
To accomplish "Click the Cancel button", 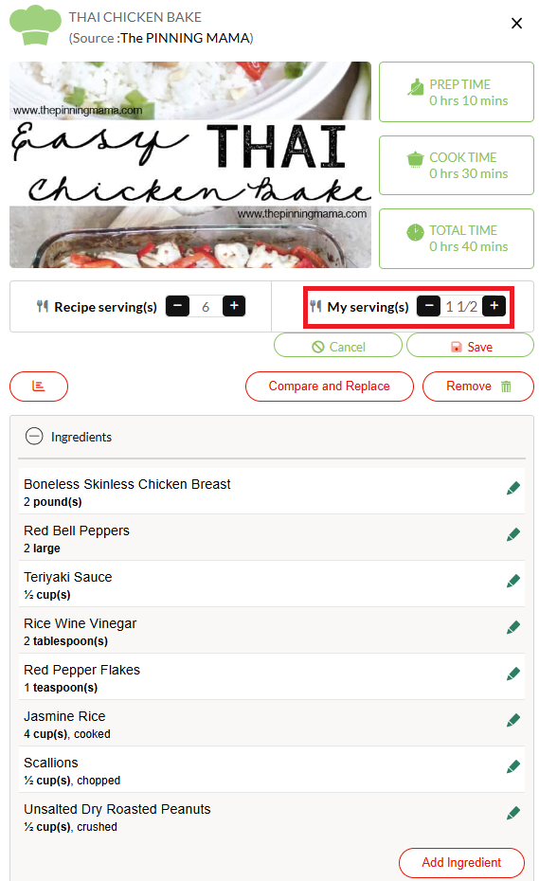I will pyautogui.click(x=338, y=346).
